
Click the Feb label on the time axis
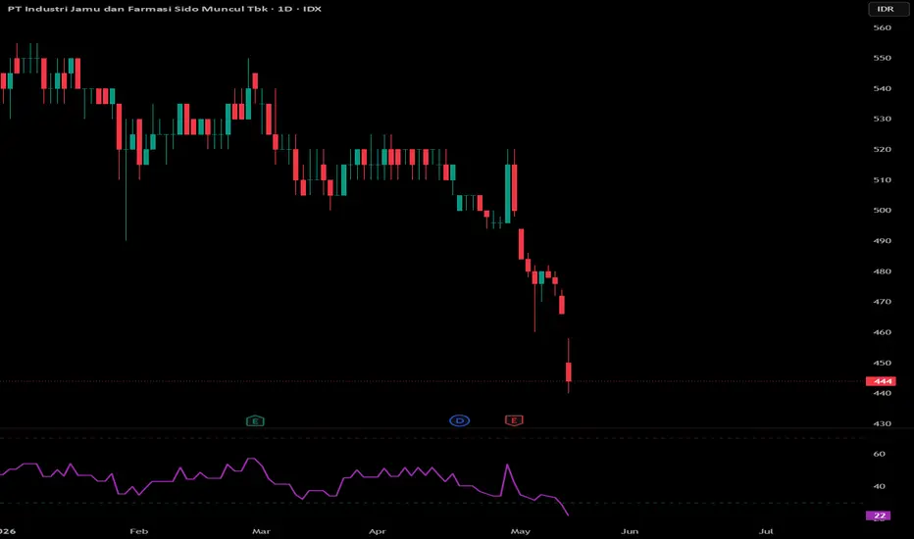[138, 531]
